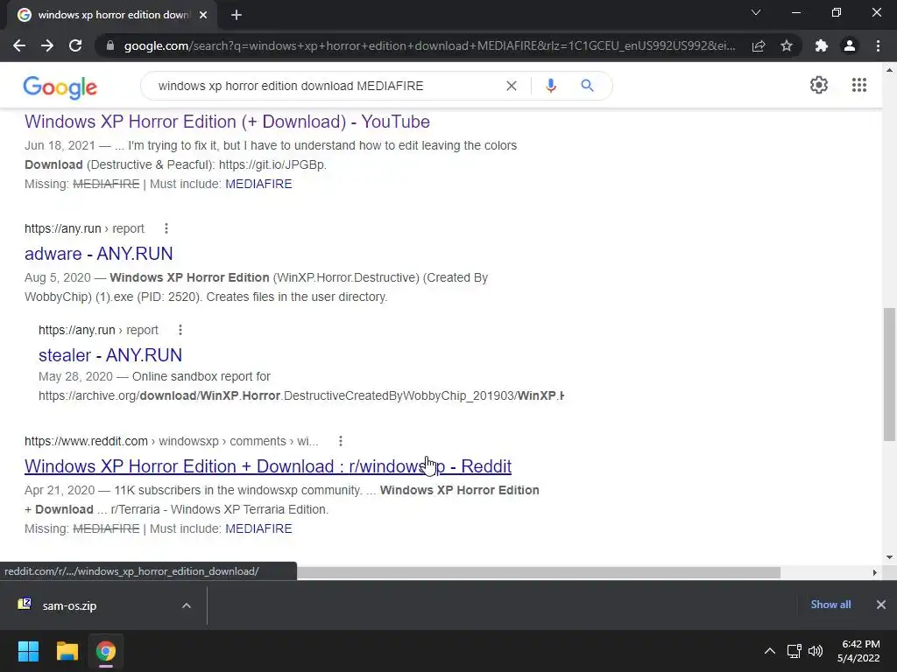897x672 pixels.
Task: Open a new browser tab
Action: 237,15
